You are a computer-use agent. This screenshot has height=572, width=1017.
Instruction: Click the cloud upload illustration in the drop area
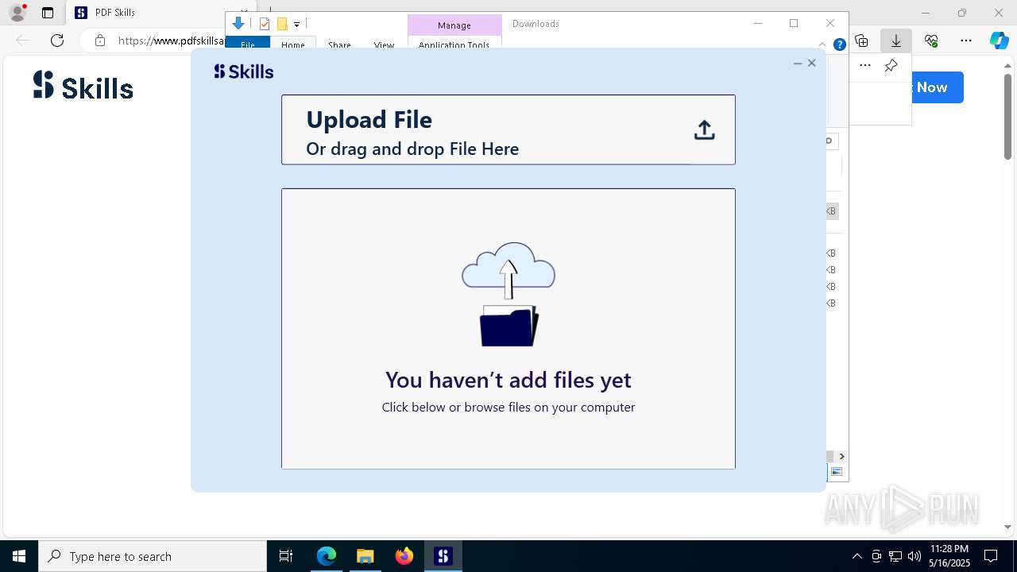tap(508, 295)
